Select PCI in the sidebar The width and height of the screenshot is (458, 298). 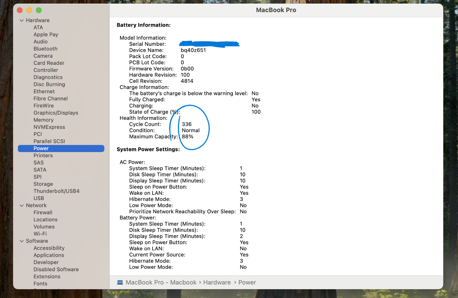[x=38, y=134]
